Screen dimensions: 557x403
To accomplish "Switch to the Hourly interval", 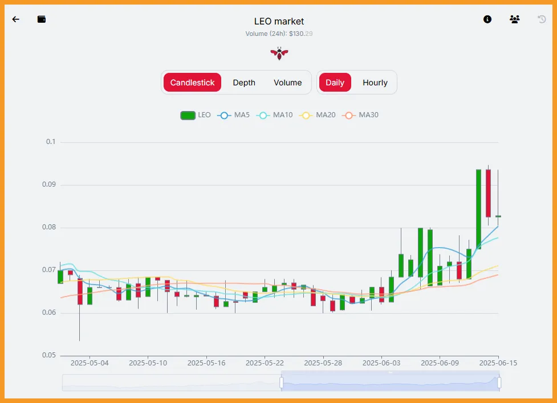I will 375,83.
